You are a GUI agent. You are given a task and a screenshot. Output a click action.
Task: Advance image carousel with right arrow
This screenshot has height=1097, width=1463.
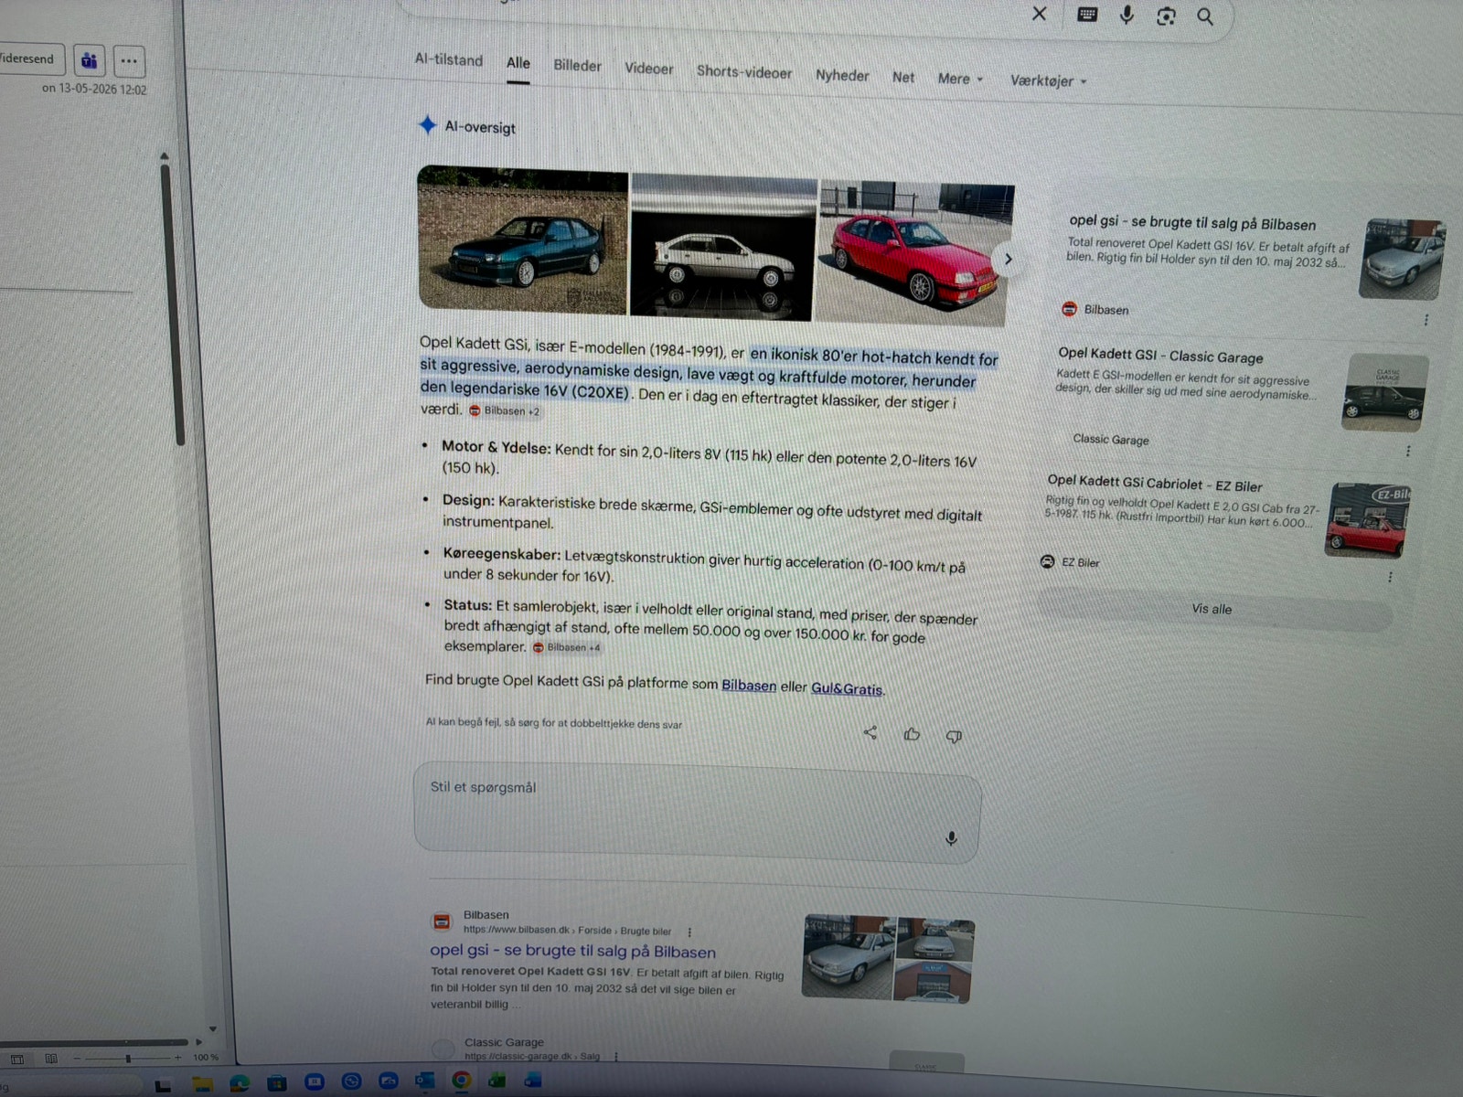(1008, 260)
